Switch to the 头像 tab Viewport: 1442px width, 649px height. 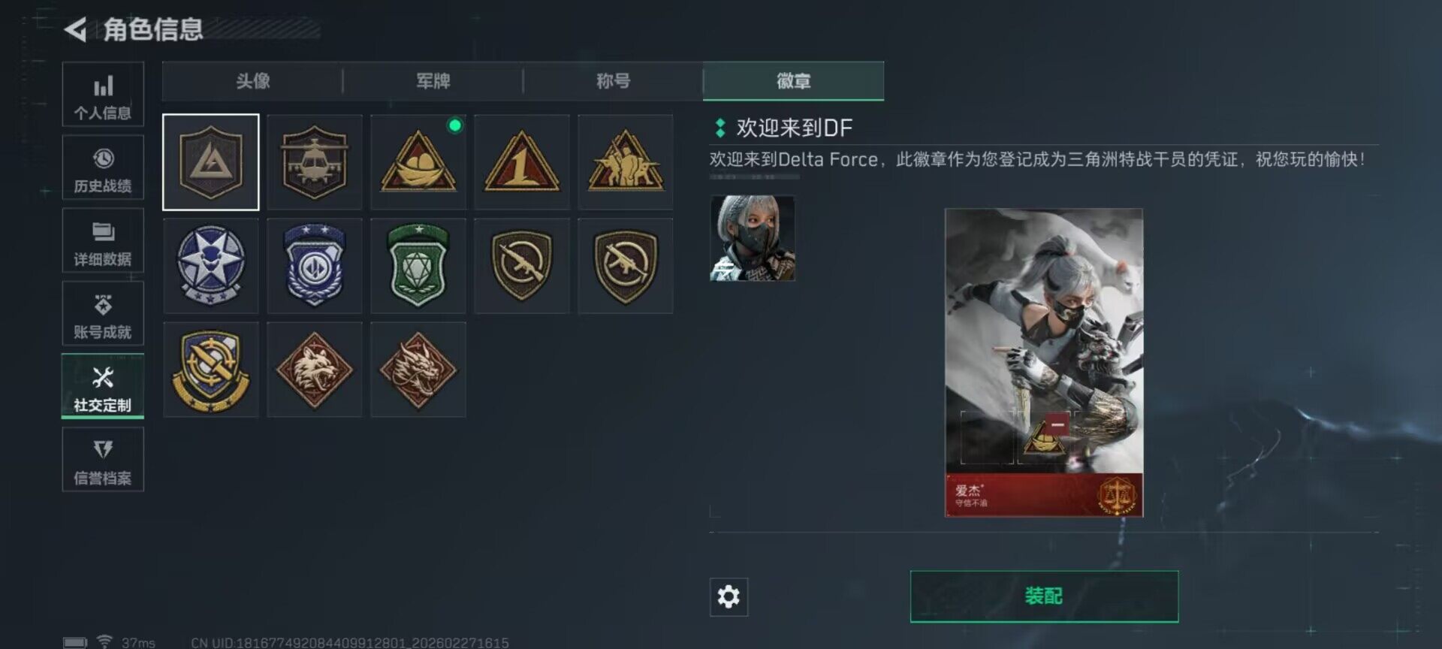(252, 81)
